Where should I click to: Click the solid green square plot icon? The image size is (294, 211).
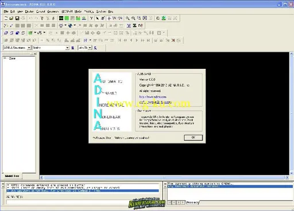pos(67,18)
